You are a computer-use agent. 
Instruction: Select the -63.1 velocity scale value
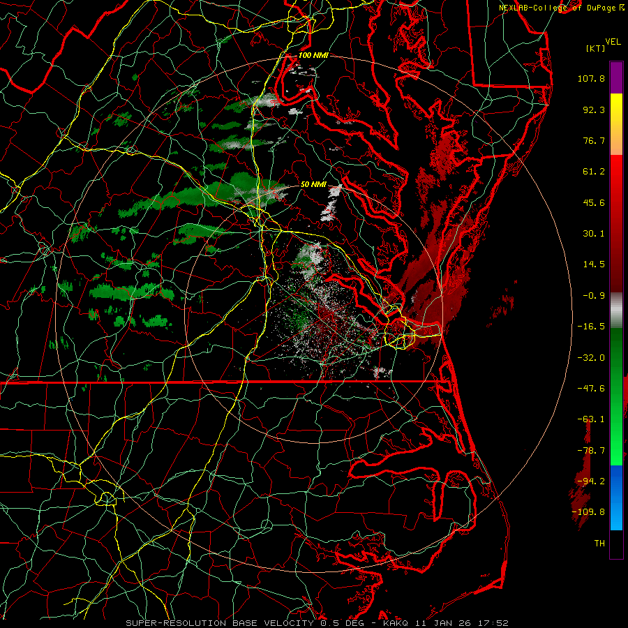coord(591,419)
